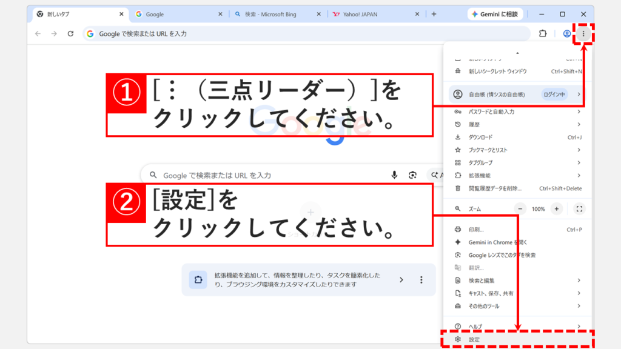Expand パスワードと自動入力 submenu

pos(517,111)
